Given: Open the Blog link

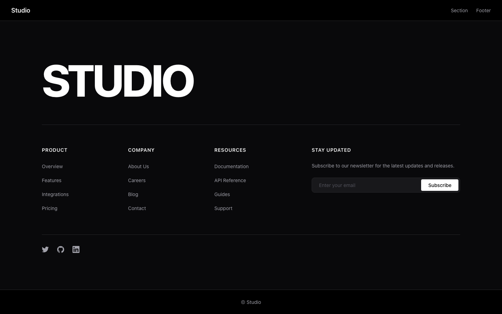Looking at the screenshot, I should point(133,194).
